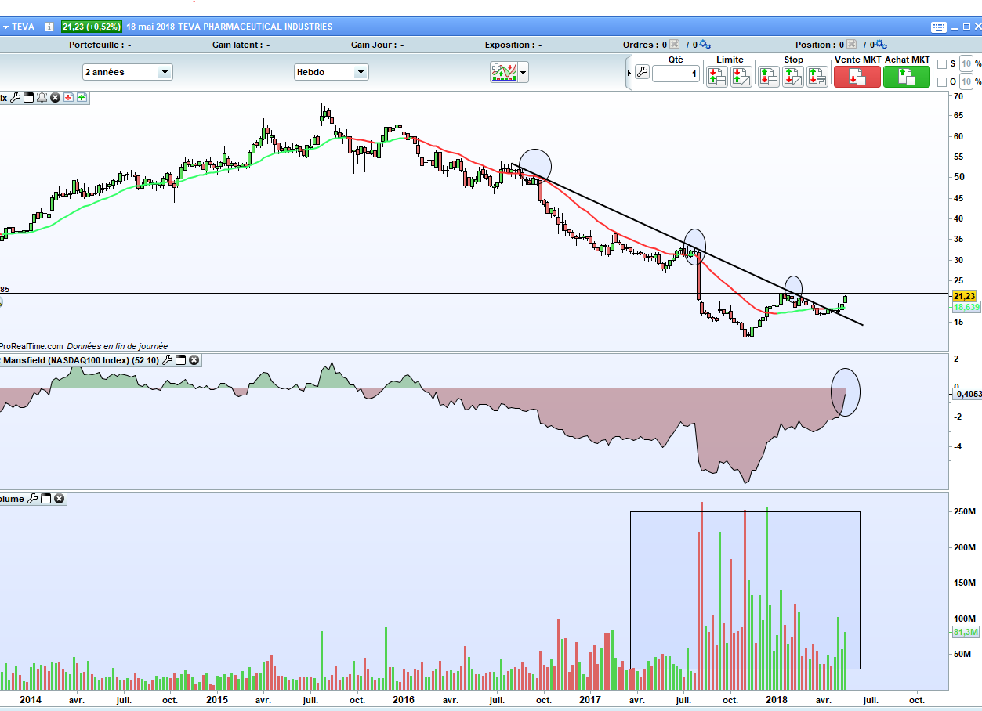Image resolution: width=982 pixels, height=711 pixels.
Task: Open the TEVA info icon
Action: (49, 27)
